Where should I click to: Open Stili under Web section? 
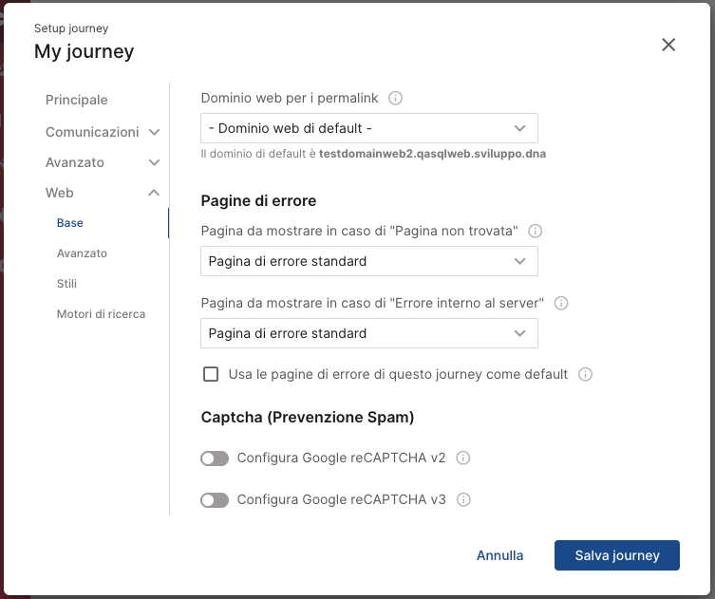(x=66, y=284)
